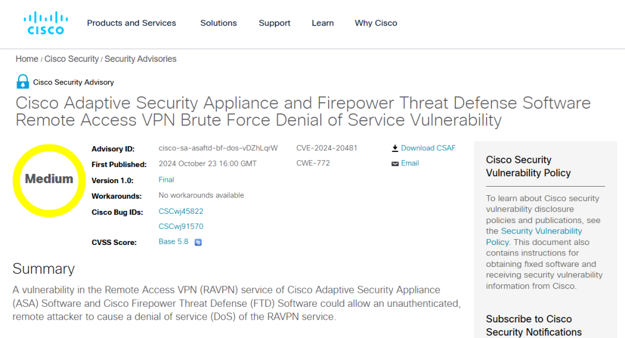This screenshot has height=338, width=625.
Task: Click the No workarounds available text
Action: coord(201,195)
